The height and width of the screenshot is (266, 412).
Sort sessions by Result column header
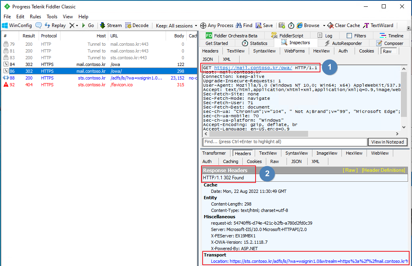(29, 36)
